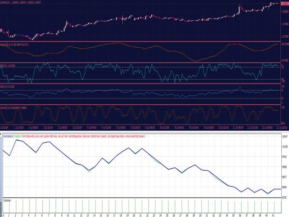Click the 11 Jul 08:00 time axis label
The image size is (289, 217).
[x=238, y=128]
